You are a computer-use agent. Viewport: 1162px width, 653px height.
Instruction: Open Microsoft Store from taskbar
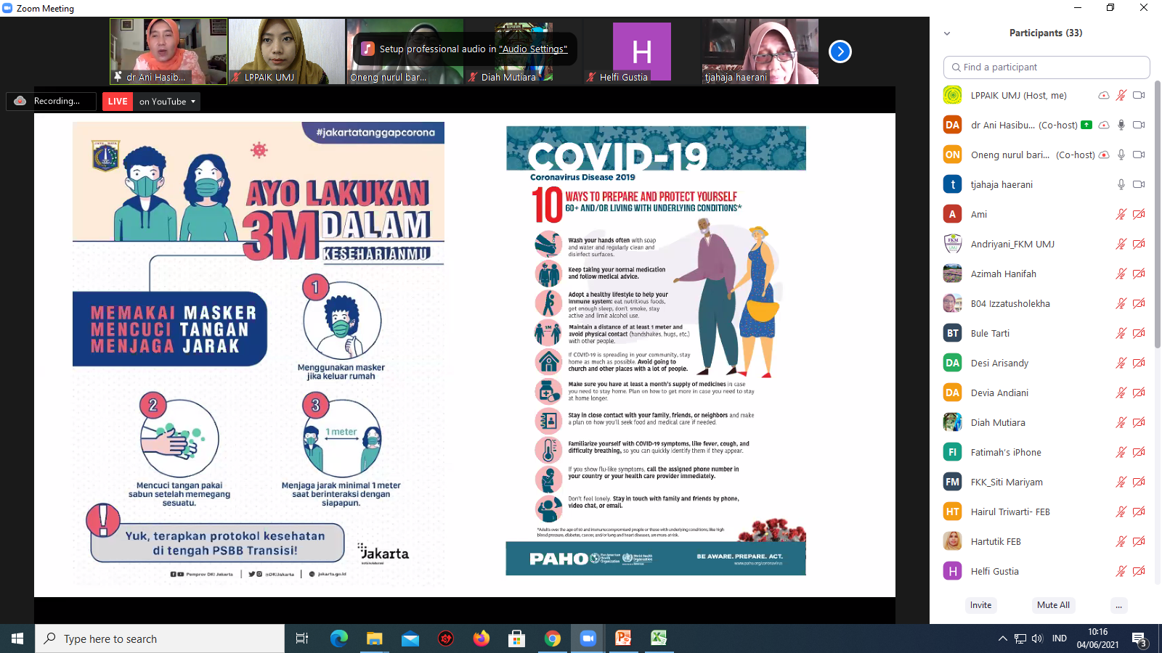point(516,638)
